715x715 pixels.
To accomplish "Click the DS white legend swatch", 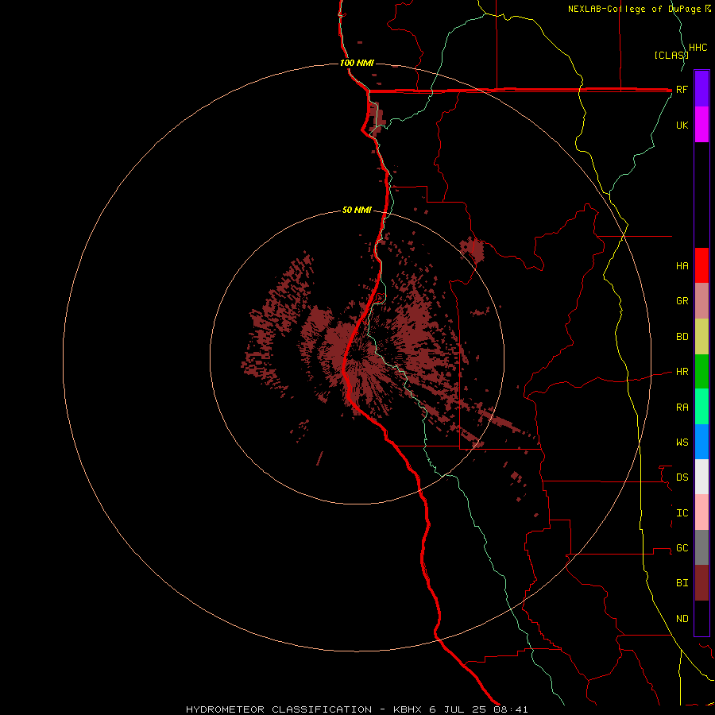I will pos(701,477).
